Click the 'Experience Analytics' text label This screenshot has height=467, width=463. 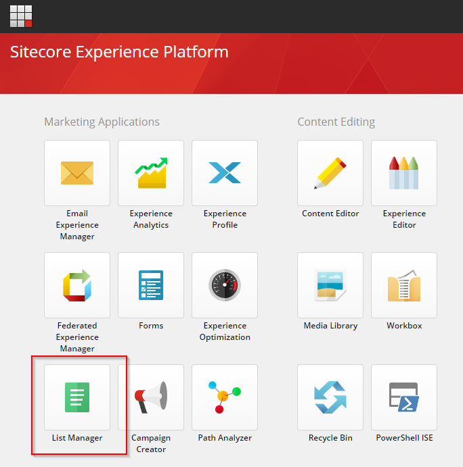click(151, 219)
